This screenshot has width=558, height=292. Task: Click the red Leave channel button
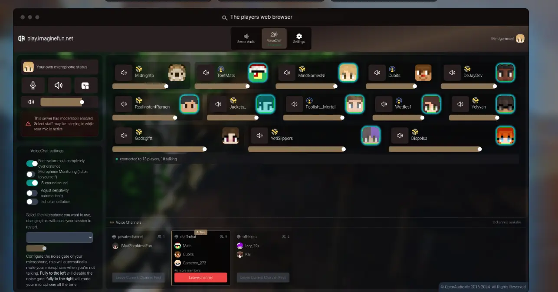pos(200,277)
